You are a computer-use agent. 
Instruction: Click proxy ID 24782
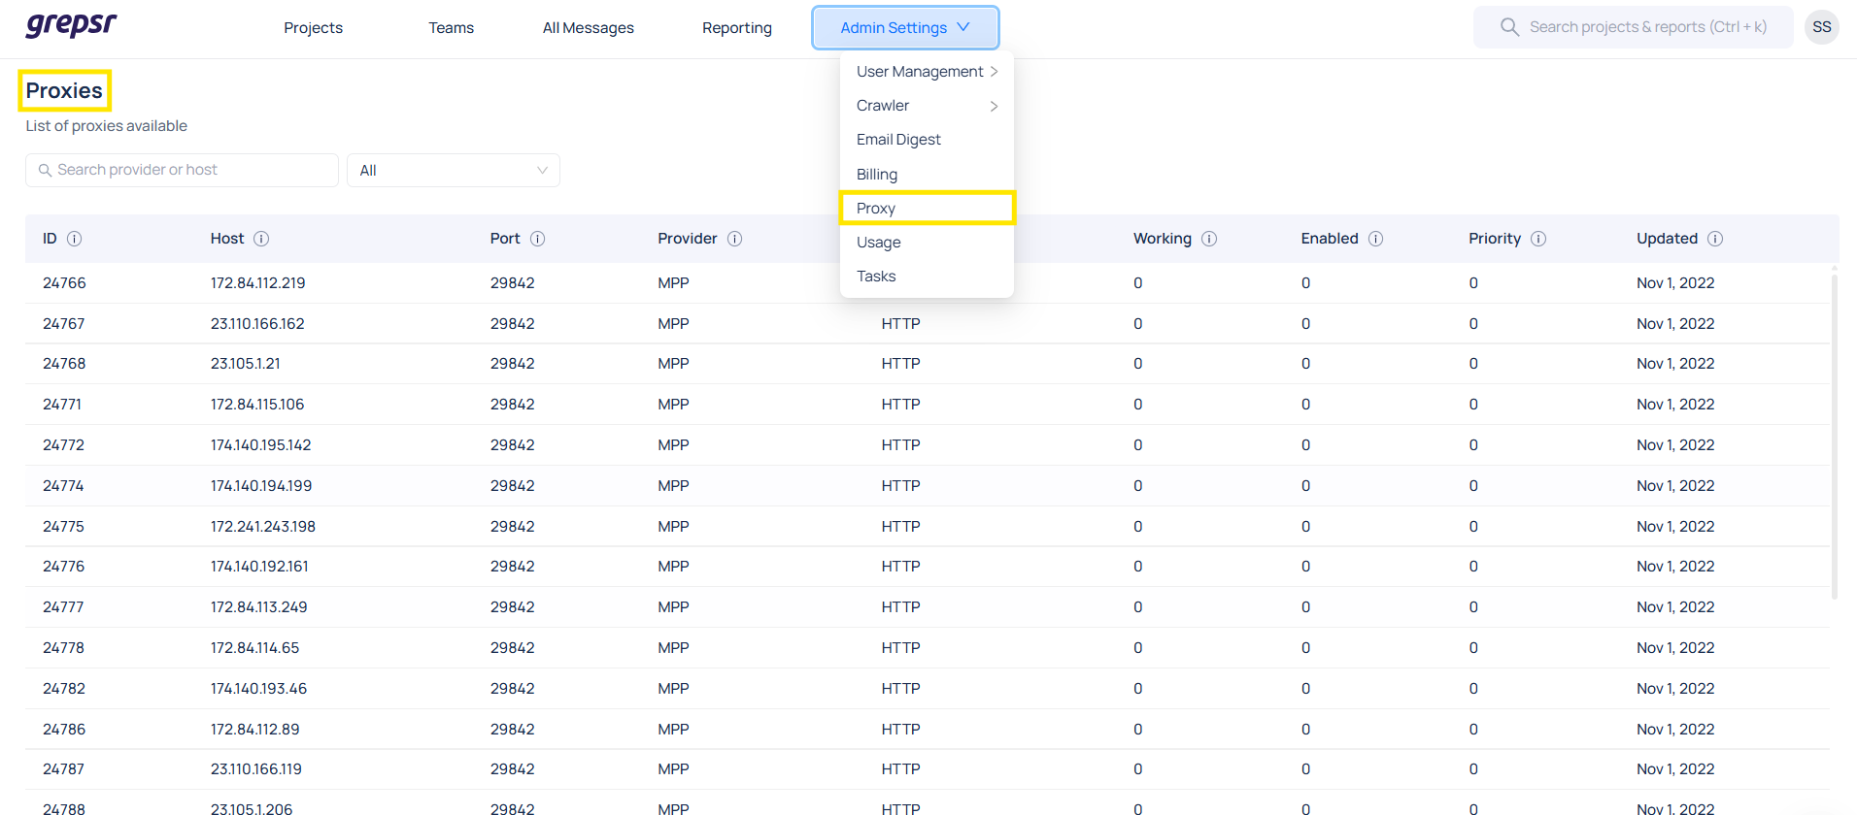[64, 689]
